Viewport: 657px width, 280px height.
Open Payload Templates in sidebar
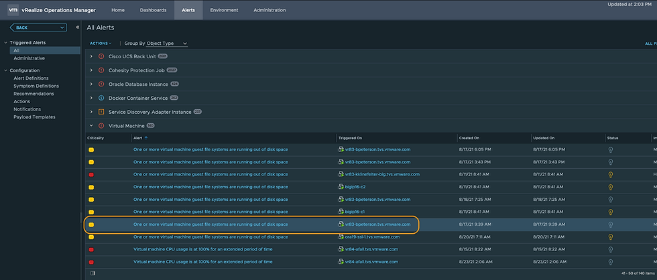click(34, 117)
